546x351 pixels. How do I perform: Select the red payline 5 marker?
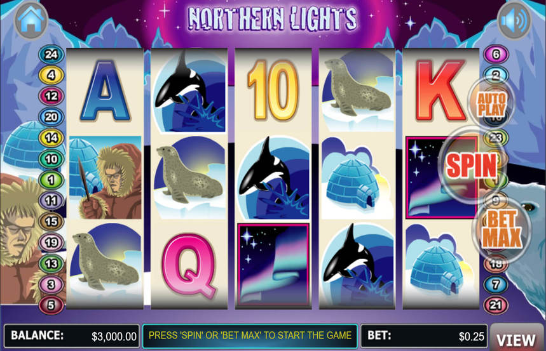(x=51, y=305)
